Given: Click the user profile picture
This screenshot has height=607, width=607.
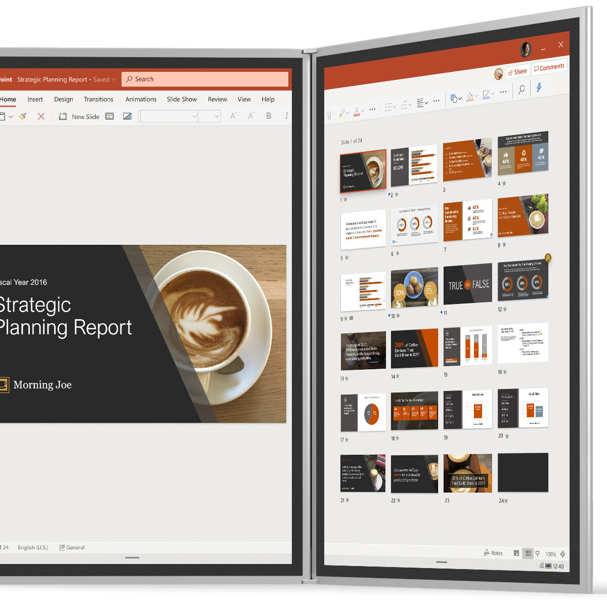Looking at the screenshot, I should 526,50.
